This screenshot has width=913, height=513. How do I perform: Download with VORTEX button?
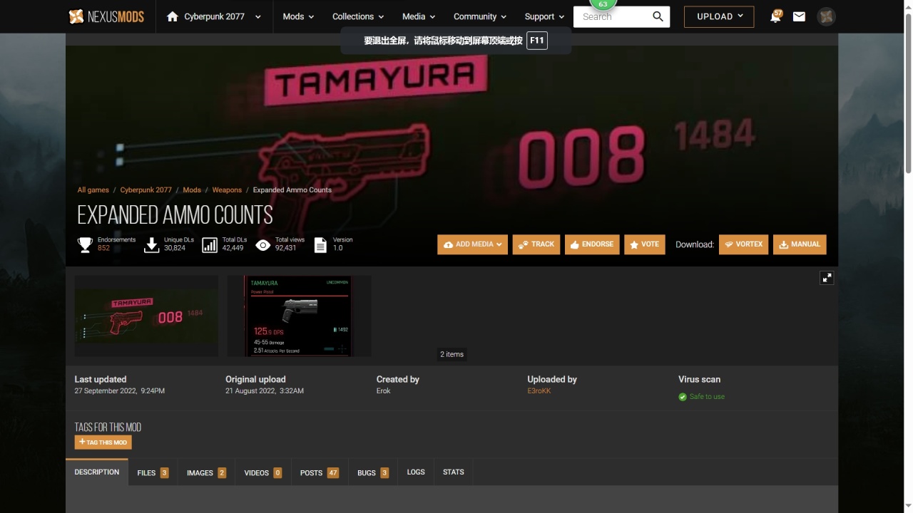tap(743, 244)
